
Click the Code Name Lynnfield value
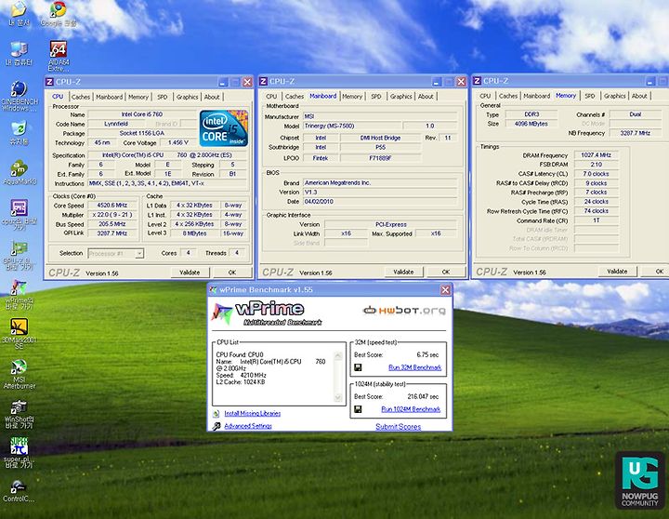tap(116, 124)
